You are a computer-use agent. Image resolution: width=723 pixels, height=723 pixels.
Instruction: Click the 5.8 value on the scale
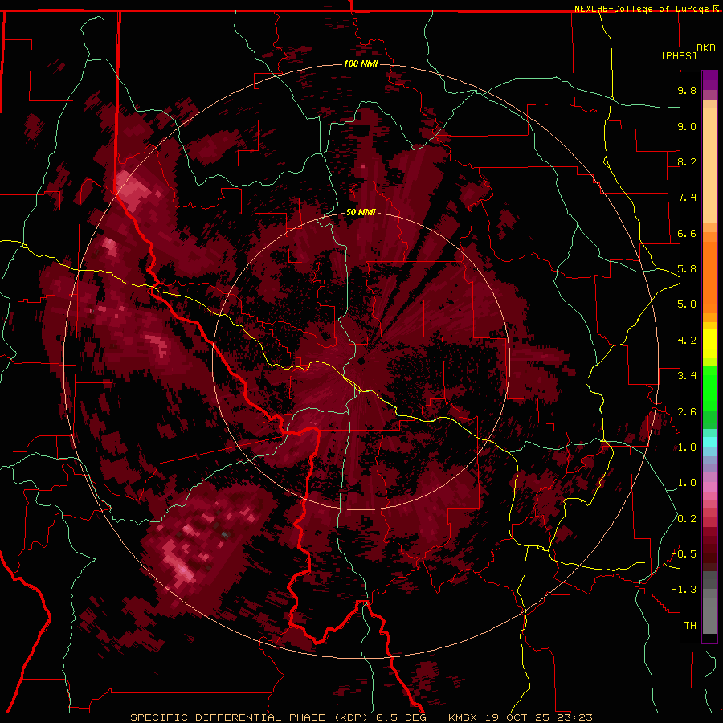coord(687,269)
